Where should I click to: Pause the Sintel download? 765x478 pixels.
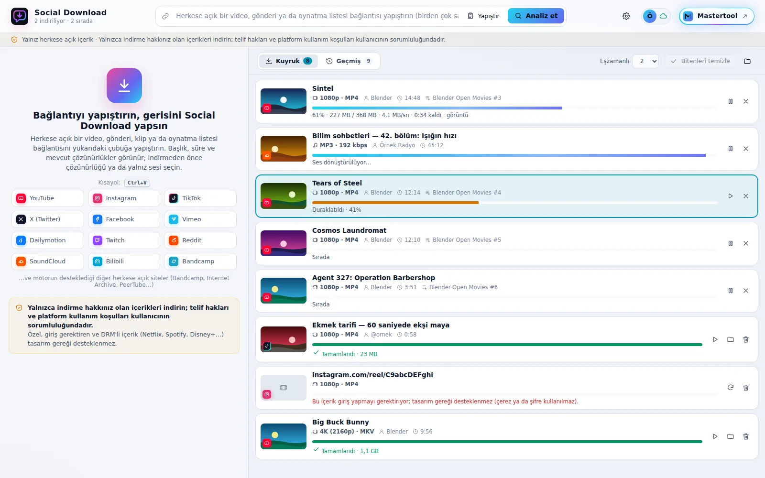pyautogui.click(x=731, y=101)
